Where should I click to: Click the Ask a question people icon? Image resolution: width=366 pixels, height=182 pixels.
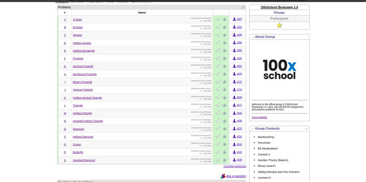223,176
